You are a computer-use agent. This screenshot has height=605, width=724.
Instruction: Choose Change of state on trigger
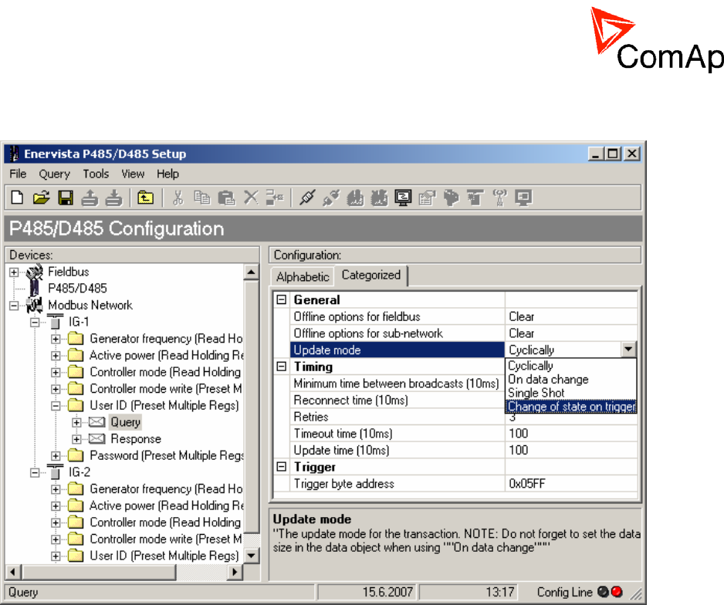click(571, 406)
